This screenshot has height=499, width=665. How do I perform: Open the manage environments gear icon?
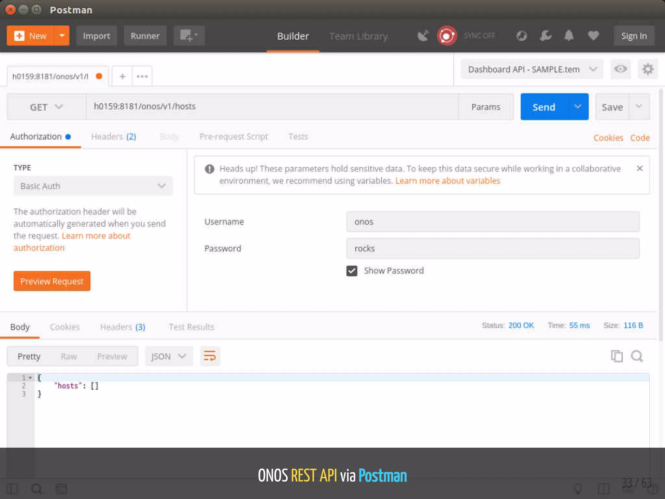647,69
